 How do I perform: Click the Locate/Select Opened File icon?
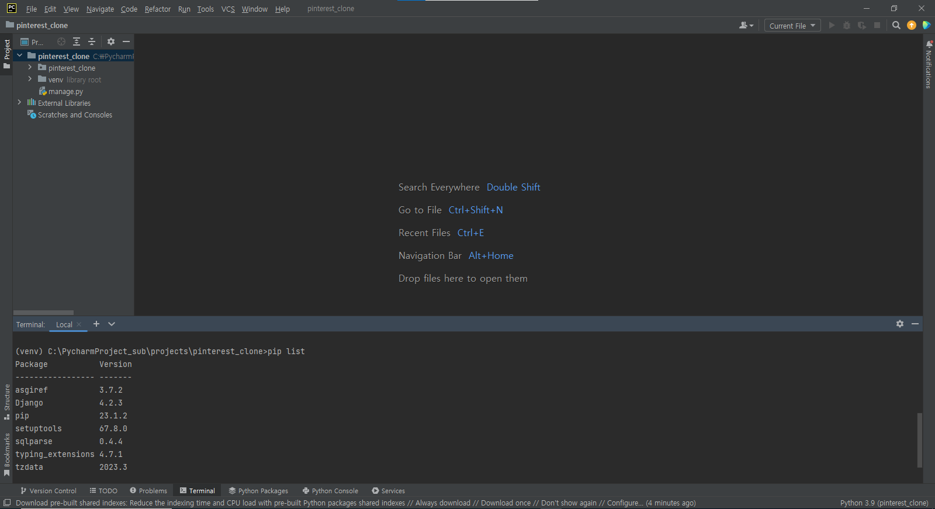point(61,41)
